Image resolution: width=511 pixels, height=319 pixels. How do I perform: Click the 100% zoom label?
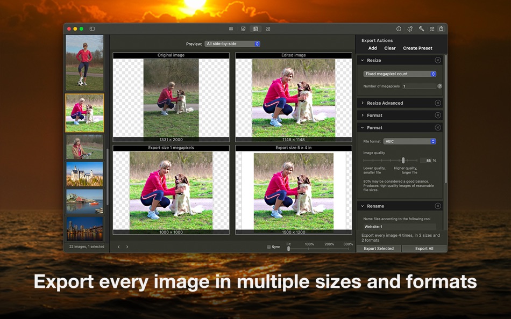[309, 244]
